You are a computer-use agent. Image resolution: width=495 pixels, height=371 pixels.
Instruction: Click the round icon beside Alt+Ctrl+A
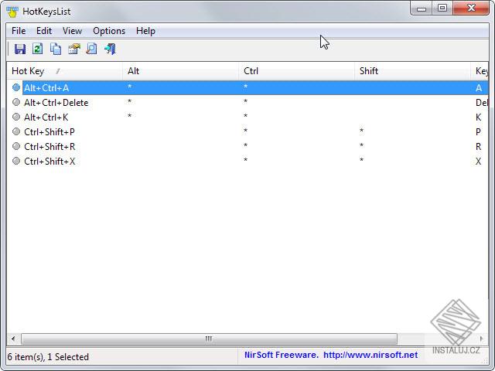[16, 87]
